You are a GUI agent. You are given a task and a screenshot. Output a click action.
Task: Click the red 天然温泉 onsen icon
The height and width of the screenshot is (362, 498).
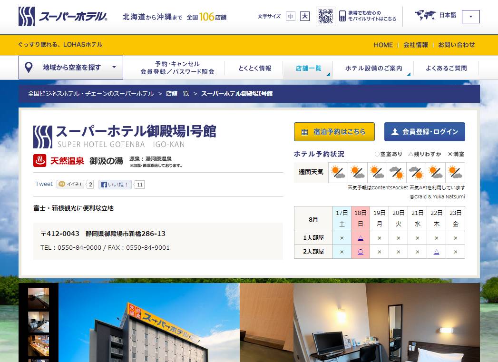(39, 161)
